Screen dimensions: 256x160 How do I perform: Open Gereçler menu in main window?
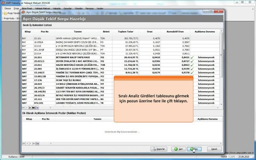click(x=68, y=8)
